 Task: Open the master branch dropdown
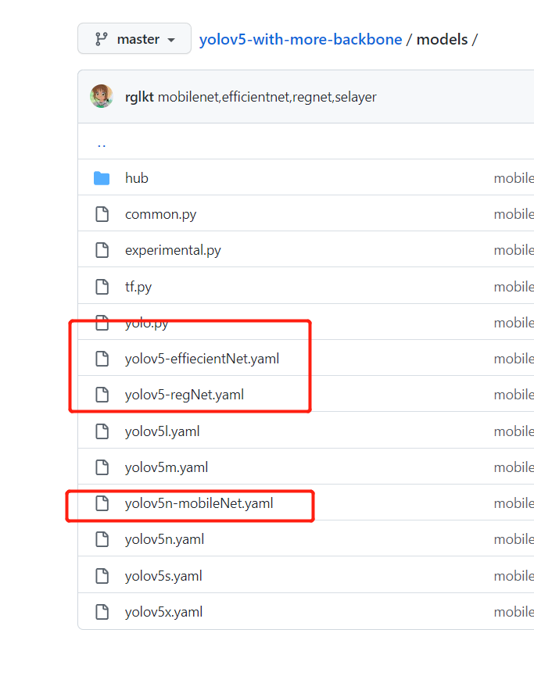point(134,39)
